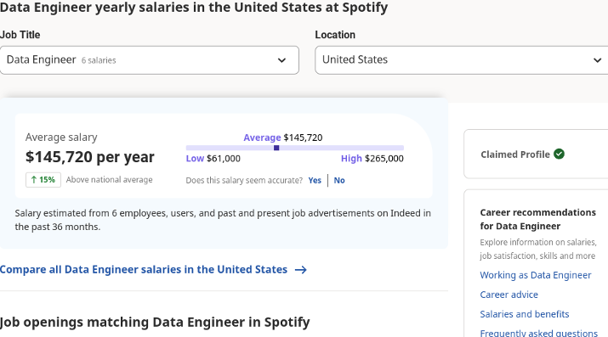Click the 'Claimed Profile' label

515,154
